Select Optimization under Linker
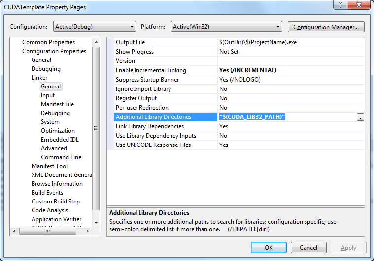Viewport: 374px width, 261px height. pyautogui.click(x=58, y=131)
